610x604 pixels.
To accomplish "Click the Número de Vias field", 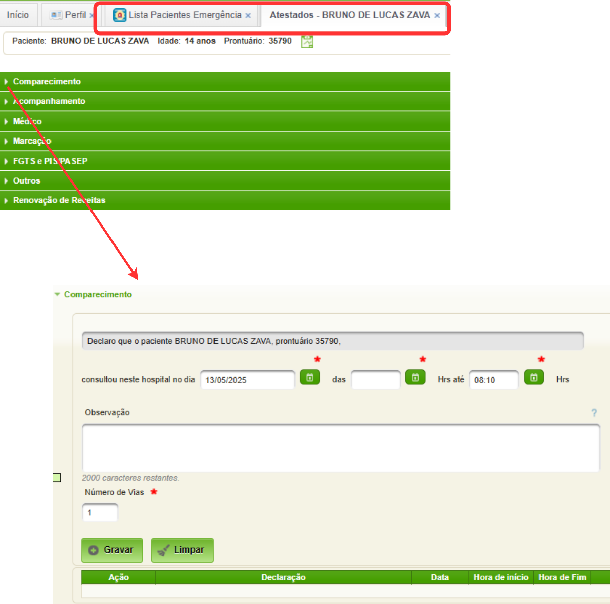I will click(x=100, y=513).
